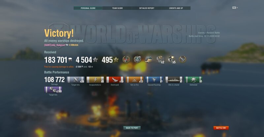The height and width of the screenshot is (137, 264).
Task: Click the Set on fire ribbon
Action: tap(135, 80)
